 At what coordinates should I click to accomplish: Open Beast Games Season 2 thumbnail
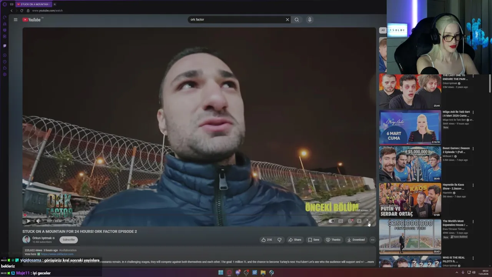[410, 164]
